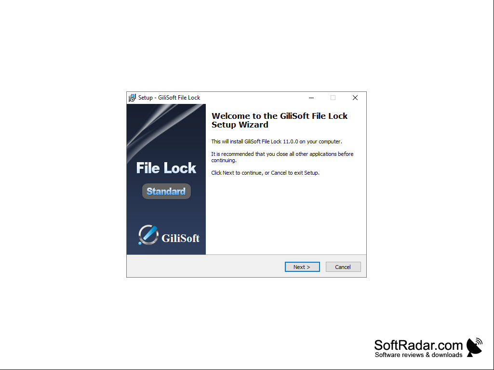Close the GiliSoft File Lock setup window

(355, 98)
